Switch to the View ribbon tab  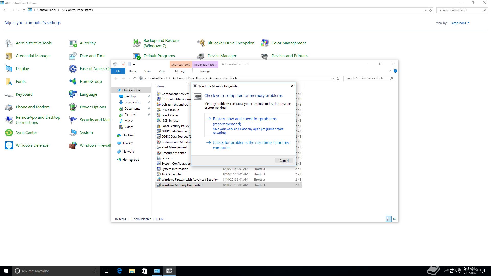point(162,71)
